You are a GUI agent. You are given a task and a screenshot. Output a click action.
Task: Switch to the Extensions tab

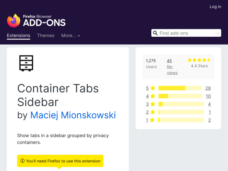tap(19, 36)
